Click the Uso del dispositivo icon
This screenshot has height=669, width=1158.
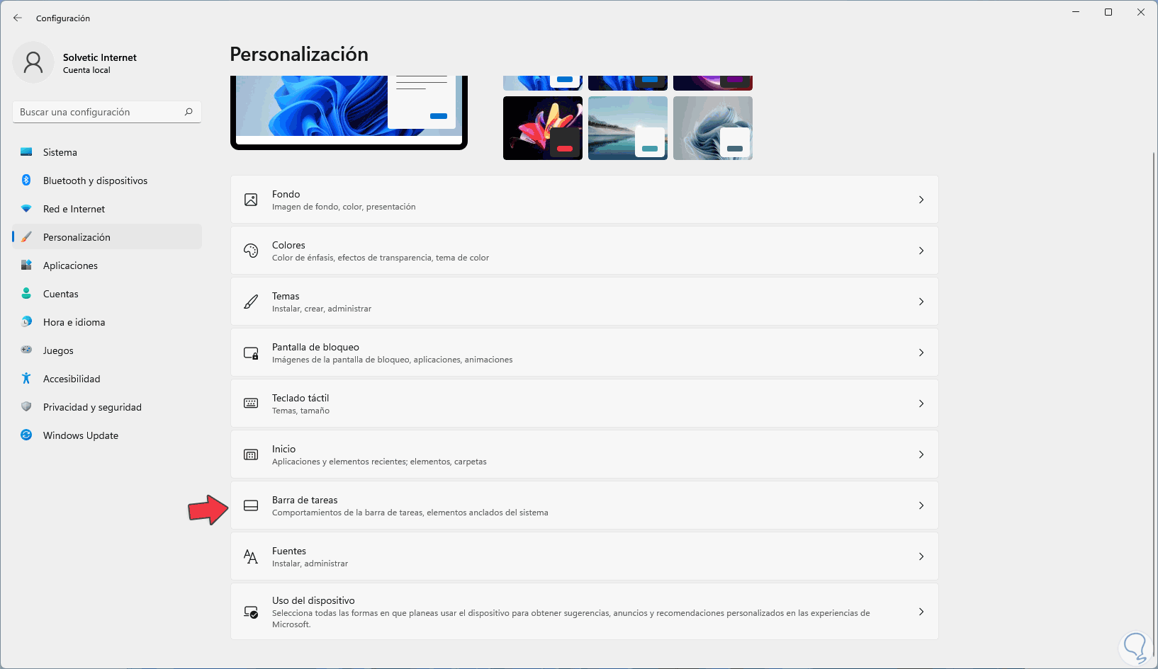[251, 612]
